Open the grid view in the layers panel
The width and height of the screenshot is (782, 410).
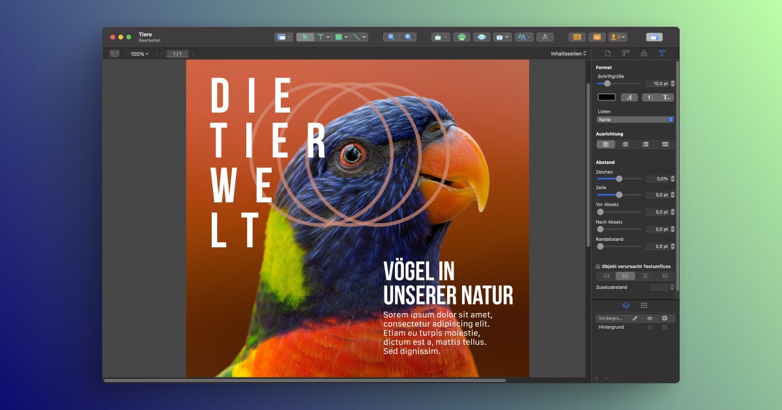[x=643, y=305]
